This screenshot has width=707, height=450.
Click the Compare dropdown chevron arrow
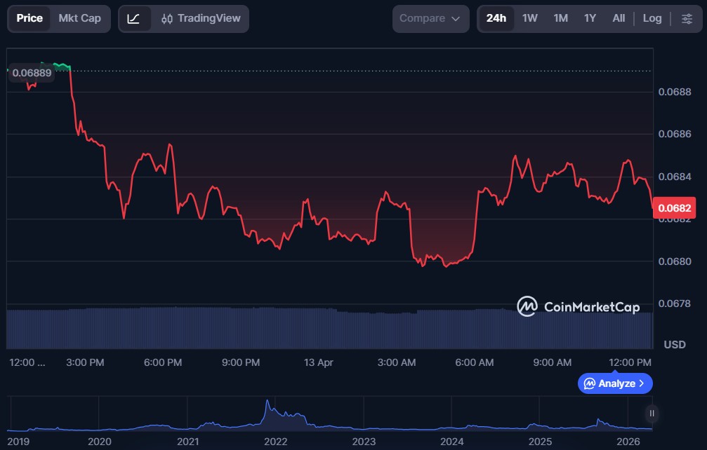456,19
